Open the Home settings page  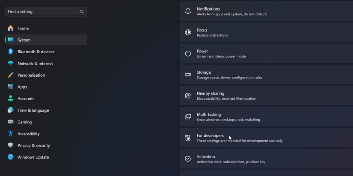[23, 28]
